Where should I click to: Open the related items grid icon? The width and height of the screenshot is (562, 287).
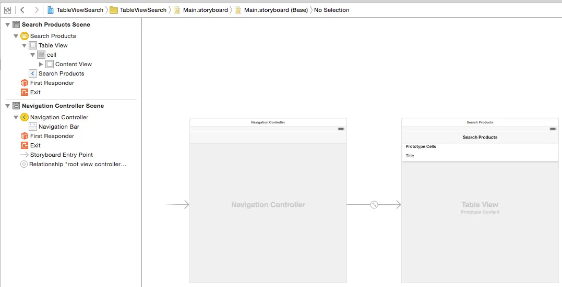pos(7,10)
